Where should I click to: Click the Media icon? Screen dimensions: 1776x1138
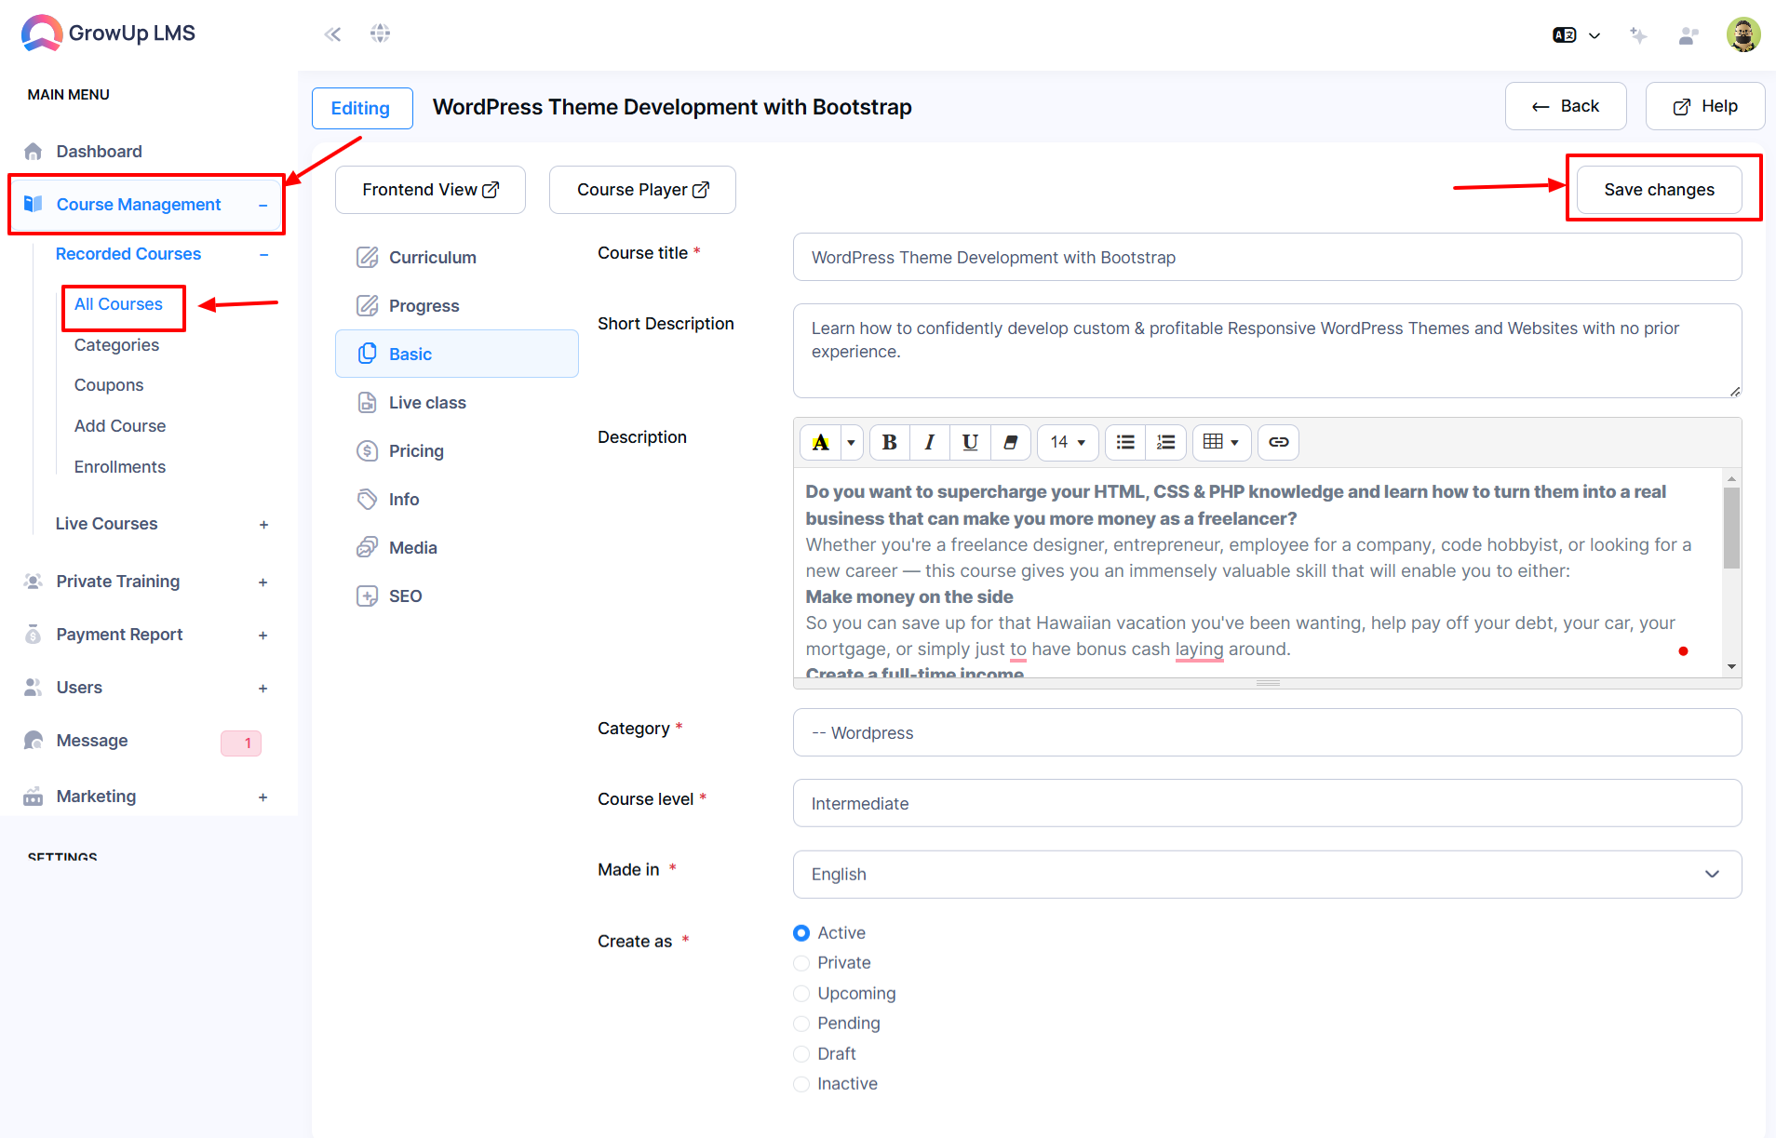(368, 547)
